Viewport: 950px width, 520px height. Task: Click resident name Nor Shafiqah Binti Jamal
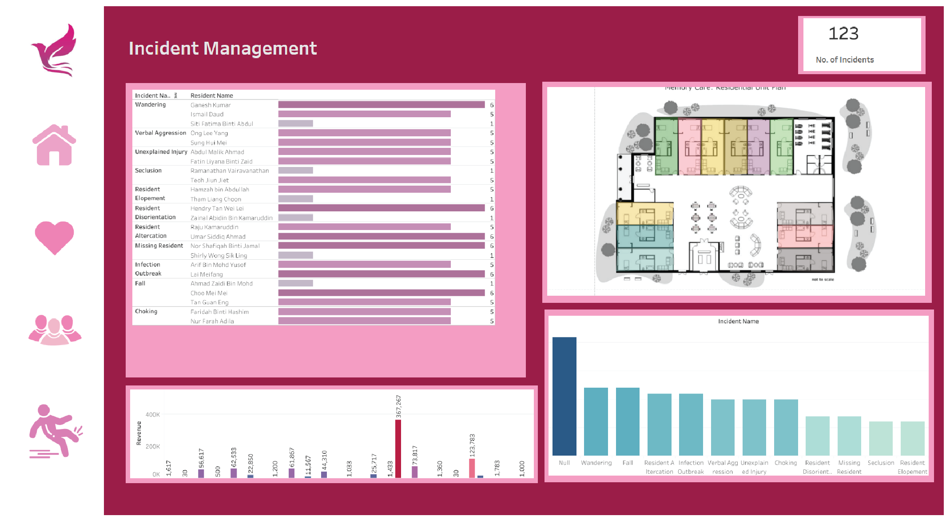(x=225, y=246)
